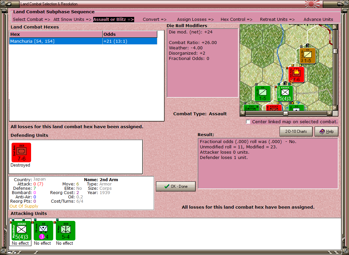Click the MacArthur 5(4)3 counter on the minimap
The image size is (349, 255).
[285, 93]
